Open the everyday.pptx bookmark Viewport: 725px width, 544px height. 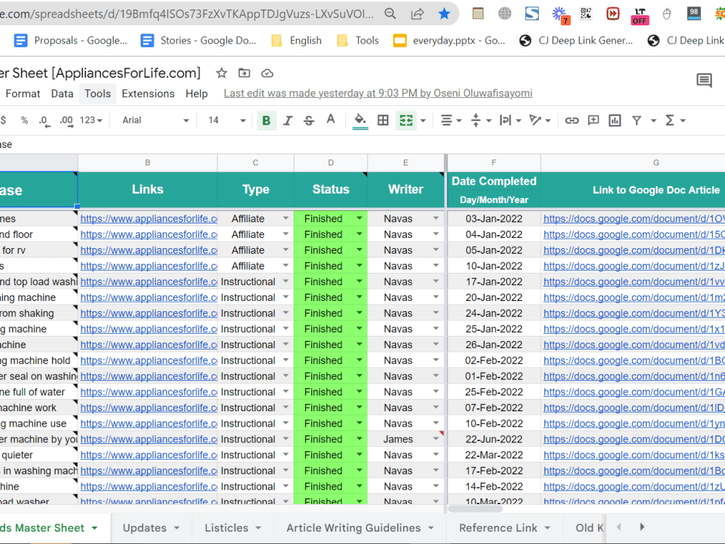point(449,41)
